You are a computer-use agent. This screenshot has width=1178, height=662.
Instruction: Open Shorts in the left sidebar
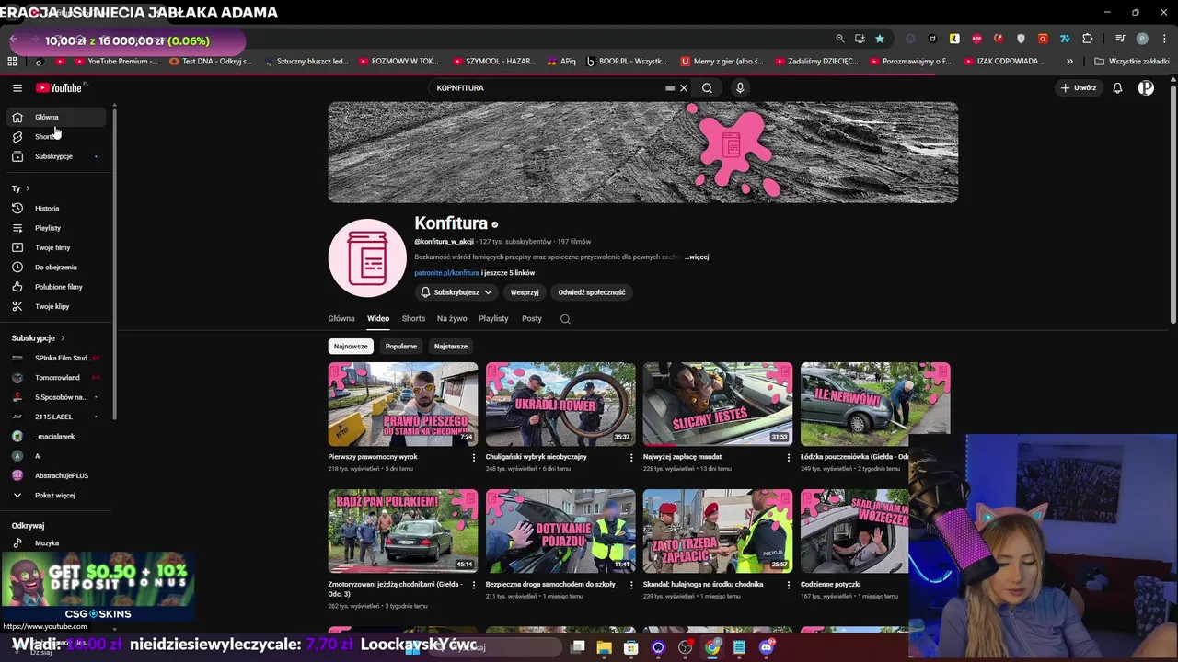(56, 136)
